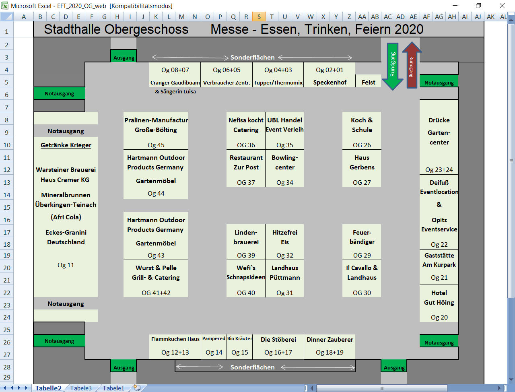The width and height of the screenshot is (515, 392).
Task: Select column S header
Action: [259, 17]
